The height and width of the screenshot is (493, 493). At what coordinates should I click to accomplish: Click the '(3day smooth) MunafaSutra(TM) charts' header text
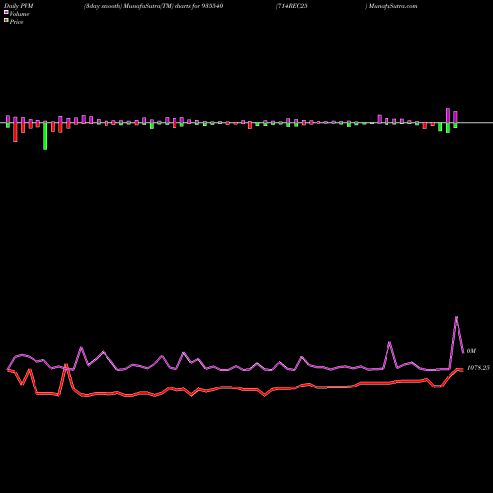pyautogui.click(x=137, y=6)
